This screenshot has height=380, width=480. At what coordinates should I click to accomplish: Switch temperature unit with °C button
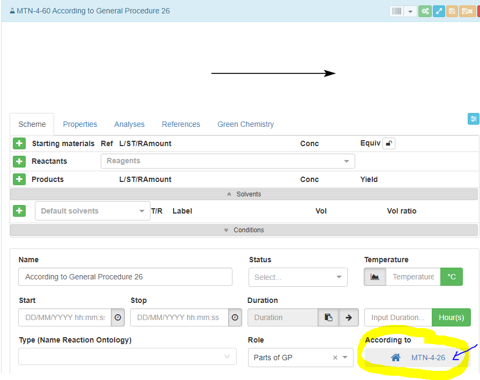click(x=452, y=277)
